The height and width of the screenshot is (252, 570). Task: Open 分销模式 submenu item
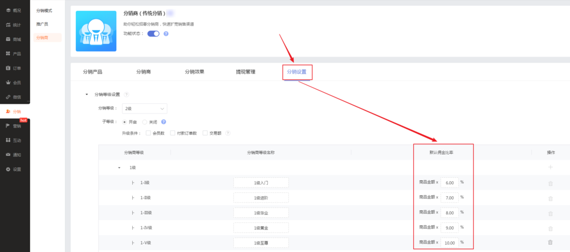click(x=44, y=10)
